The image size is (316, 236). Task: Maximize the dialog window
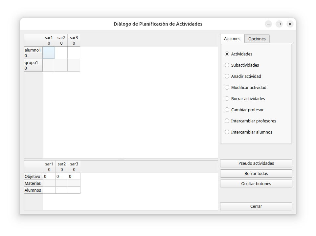[279, 24]
